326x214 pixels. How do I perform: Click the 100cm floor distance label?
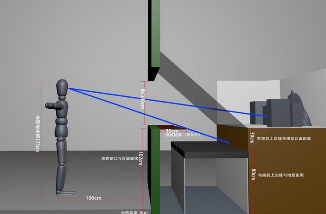click(x=93, y=198)
